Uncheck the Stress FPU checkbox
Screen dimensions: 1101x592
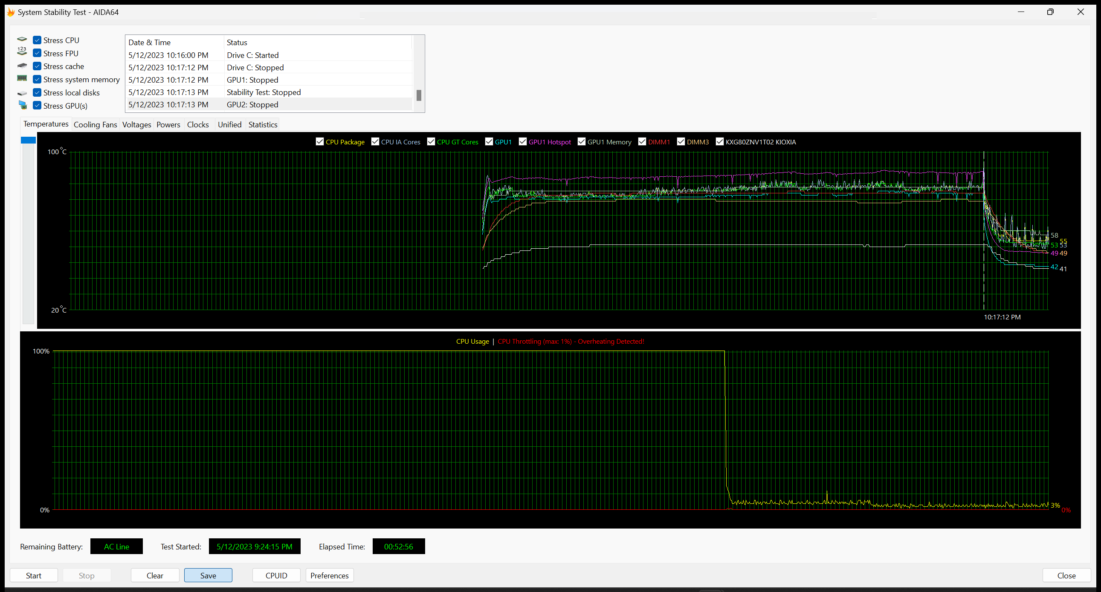37,53
